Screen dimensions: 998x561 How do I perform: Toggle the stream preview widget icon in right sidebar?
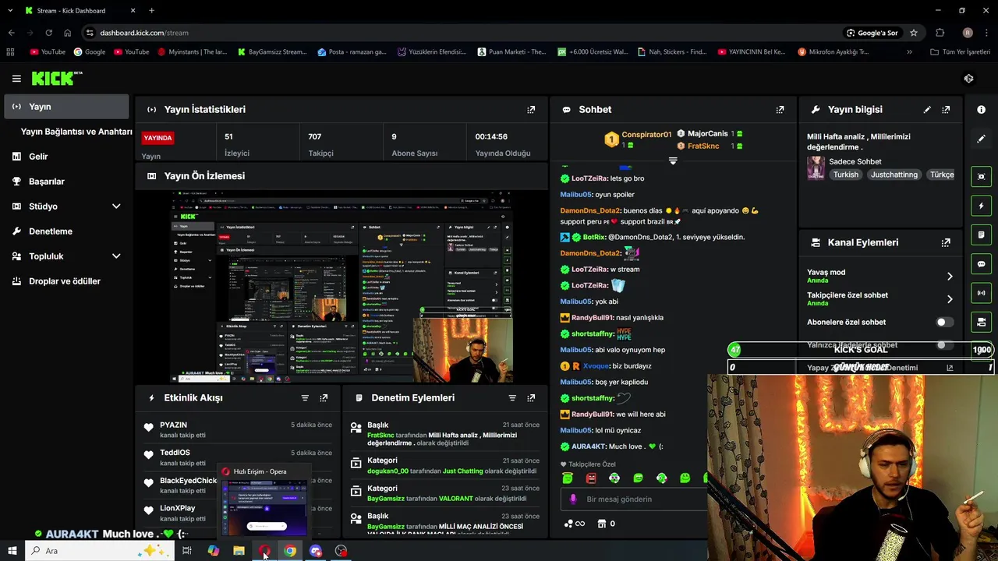982,177
